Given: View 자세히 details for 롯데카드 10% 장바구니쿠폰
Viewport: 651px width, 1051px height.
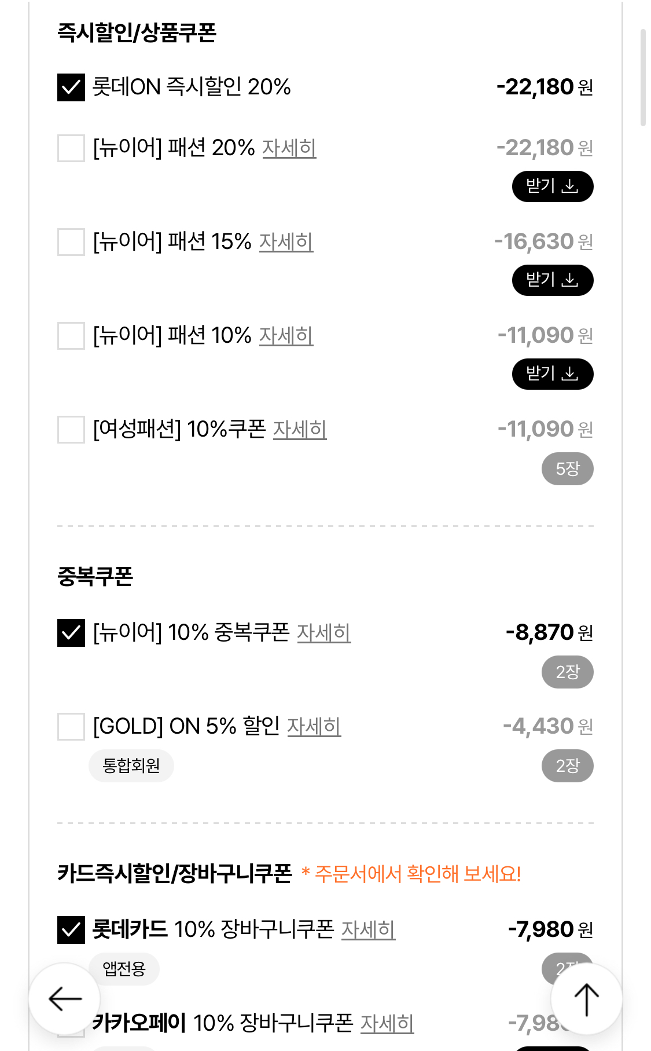Looking at the screenshot, I should [368, 930].
